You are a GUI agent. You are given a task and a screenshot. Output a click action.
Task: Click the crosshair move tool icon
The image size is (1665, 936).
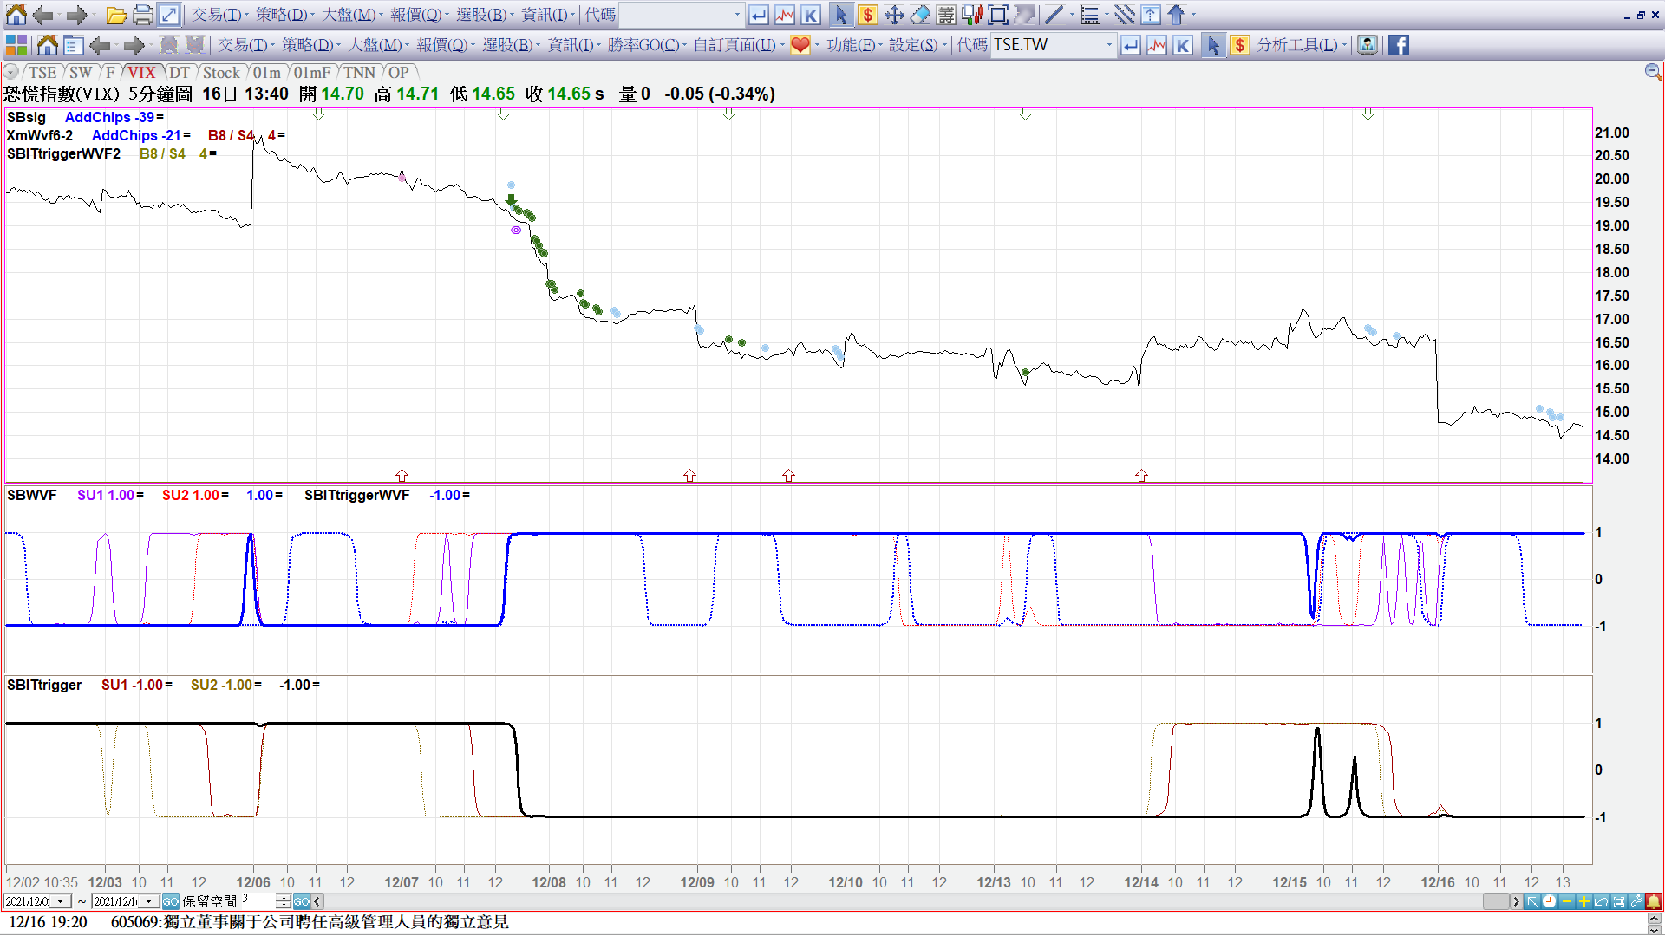tap(894, 15)
